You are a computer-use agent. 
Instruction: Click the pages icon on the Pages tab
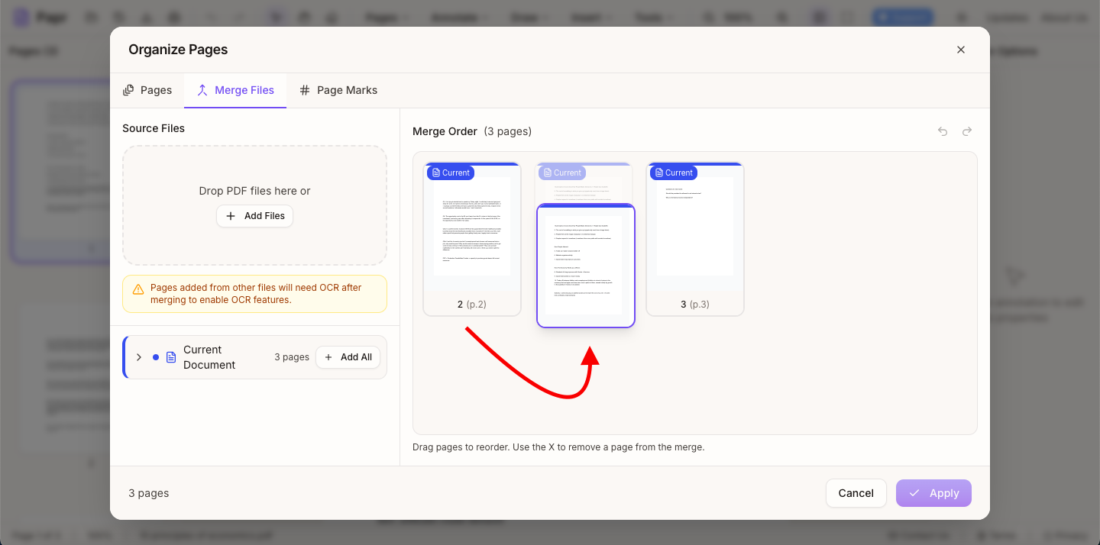click(x=128, y=89)
